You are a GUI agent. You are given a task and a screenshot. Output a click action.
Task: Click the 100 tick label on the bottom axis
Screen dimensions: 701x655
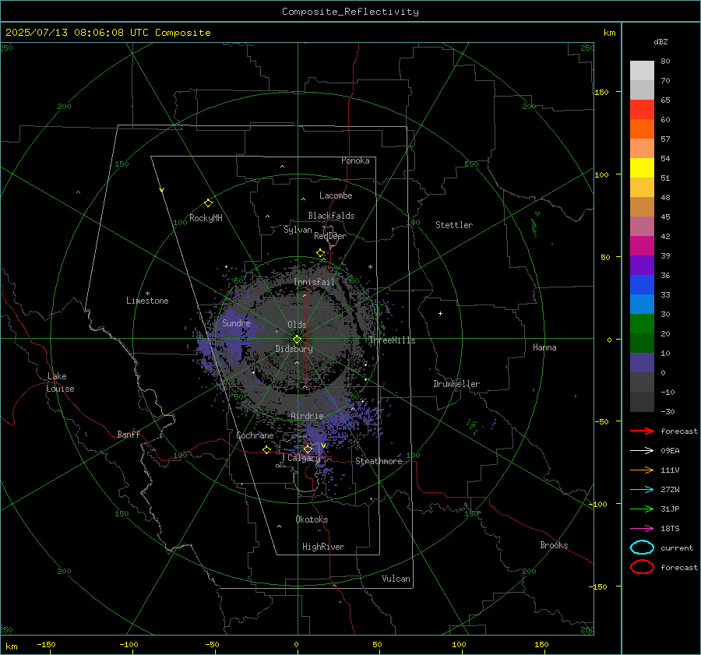click(x=459, y=644)
